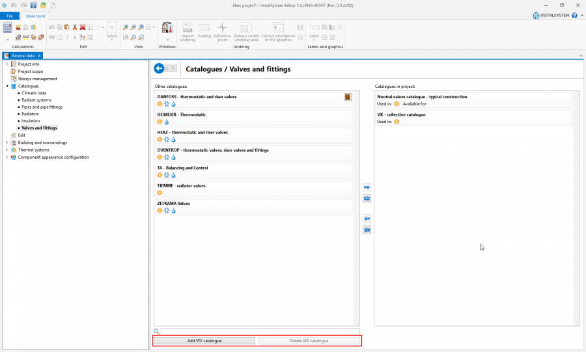Expand the Thermal systems tree node
Screen dimensions: 586x352
pos(7,150)
